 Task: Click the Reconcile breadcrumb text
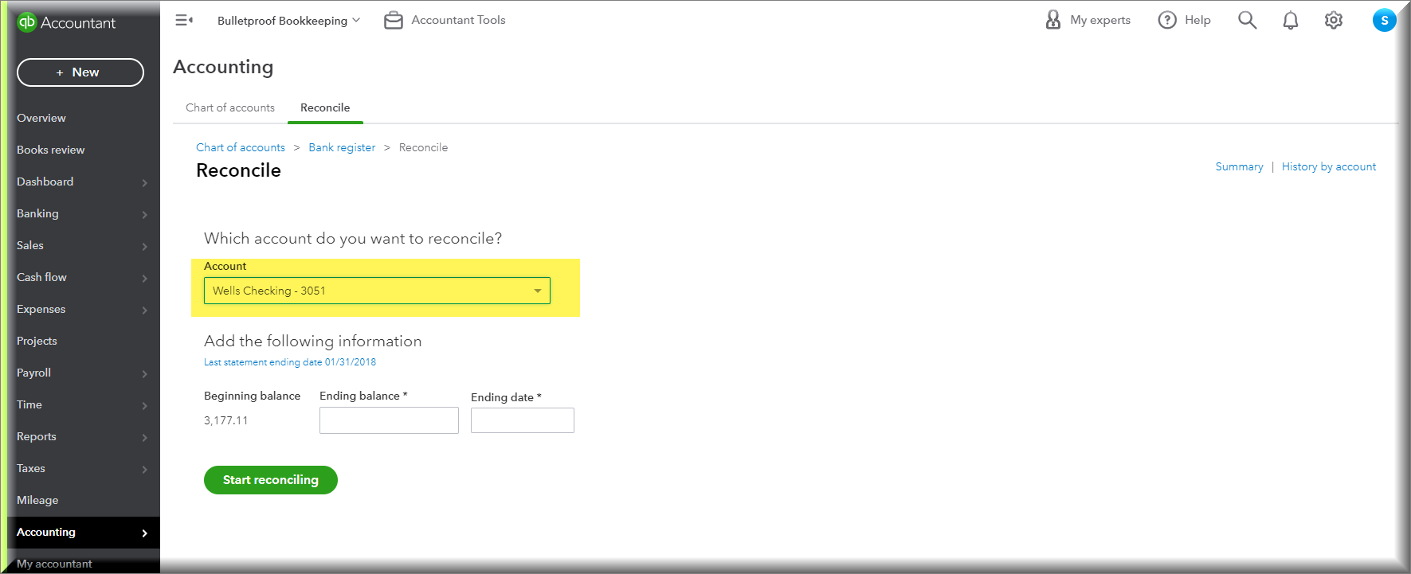click(x=423, y=147)
